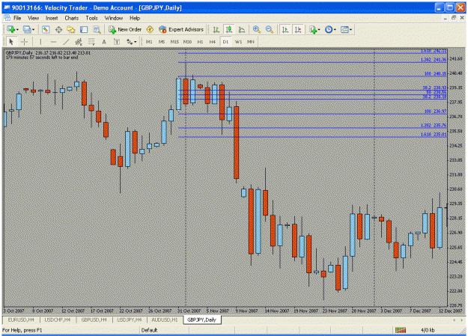Screen dimensions: 468x336
Task: Switch to the AUDUSD,H1 chart tab
Action: pos(165,320)
